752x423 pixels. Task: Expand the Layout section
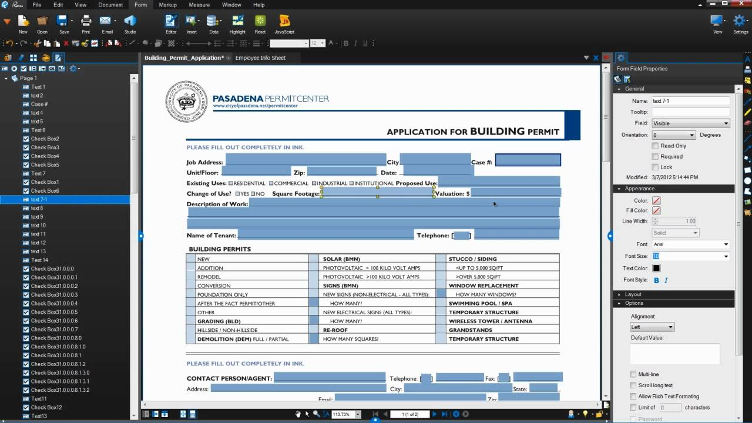[619, 294]
